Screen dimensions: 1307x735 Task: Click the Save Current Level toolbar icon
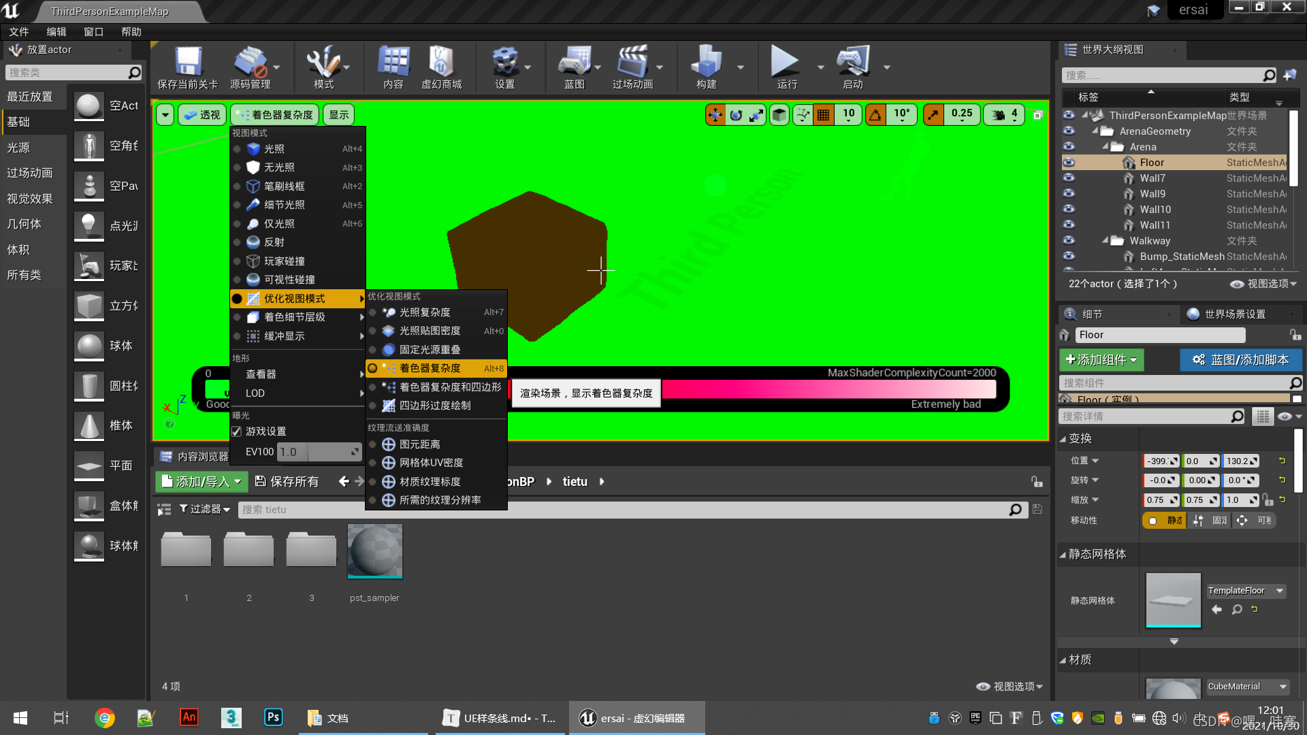188,67
